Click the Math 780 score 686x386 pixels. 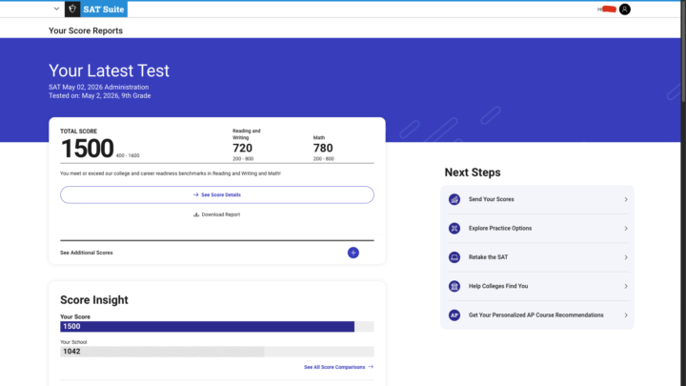(x=323, y=148)
